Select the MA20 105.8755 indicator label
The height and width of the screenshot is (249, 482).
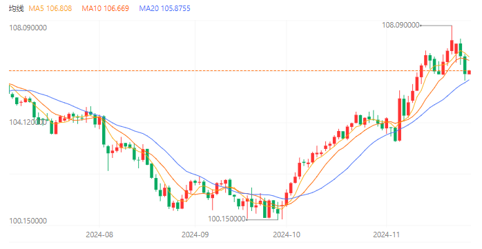165,8
